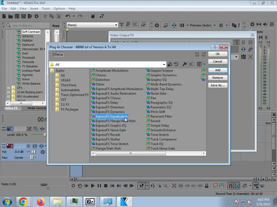Click the Plug-In Chooser refresh icon
Screen dimensions: 277x207
(x=176, y=64)
